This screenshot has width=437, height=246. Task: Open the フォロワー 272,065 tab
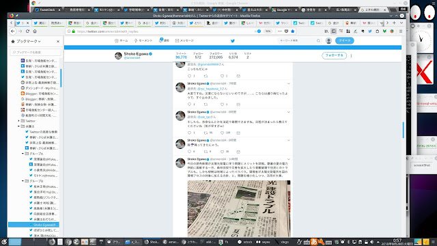tap(216, 56)
